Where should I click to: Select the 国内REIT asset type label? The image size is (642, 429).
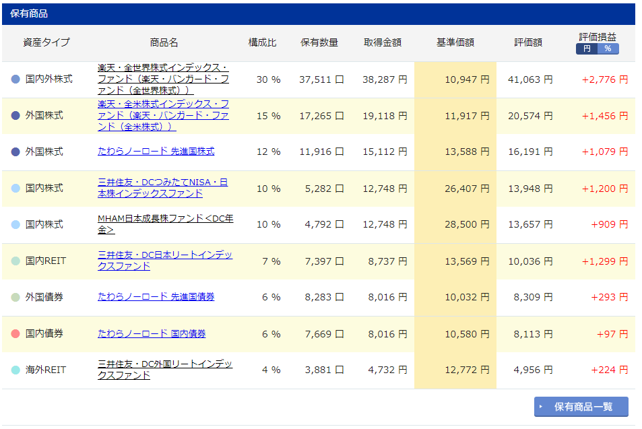click(45, 261)
